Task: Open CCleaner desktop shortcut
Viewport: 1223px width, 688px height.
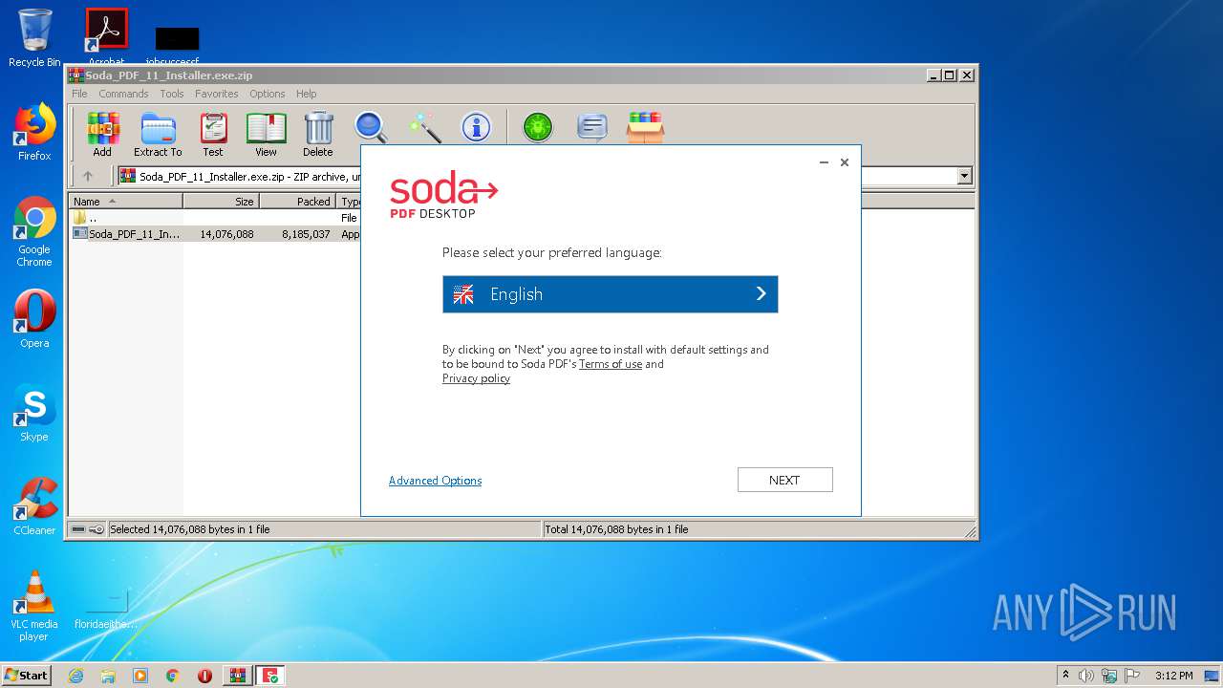Action: 34,506
